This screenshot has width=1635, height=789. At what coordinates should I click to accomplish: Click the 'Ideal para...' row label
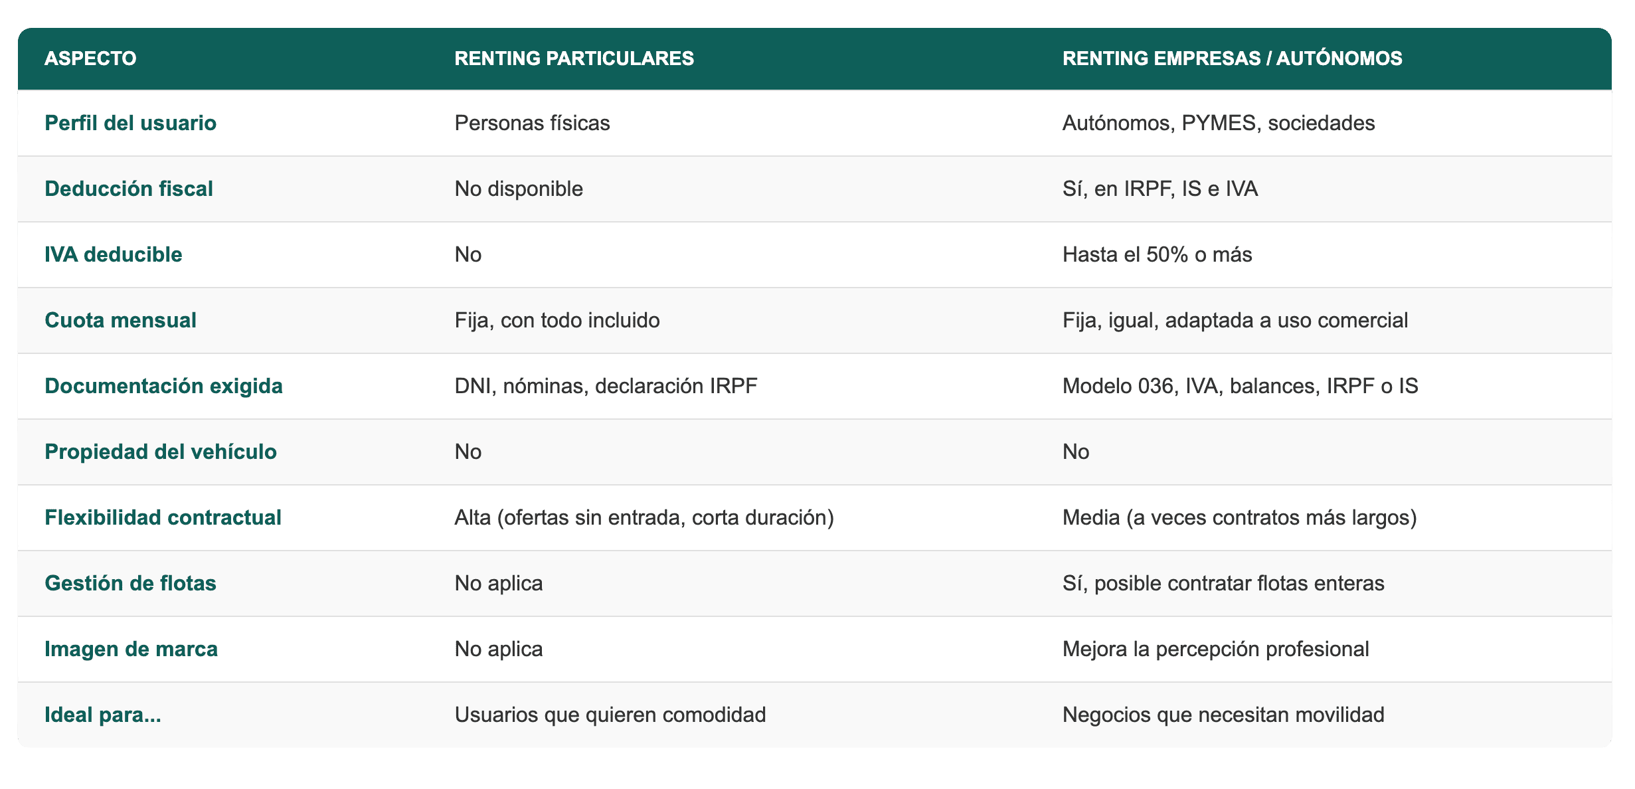(x=102, y=715)
